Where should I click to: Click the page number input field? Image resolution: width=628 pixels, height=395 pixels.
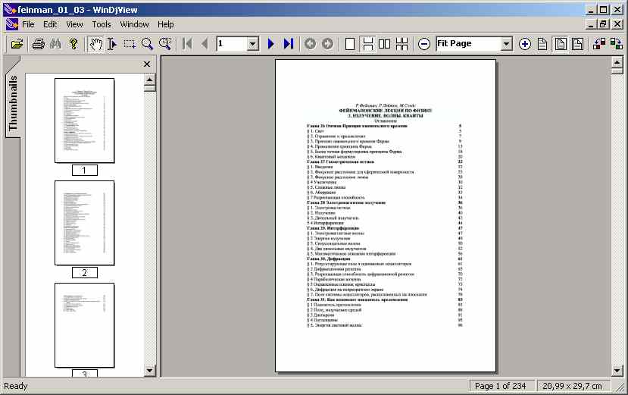[232, 44]
